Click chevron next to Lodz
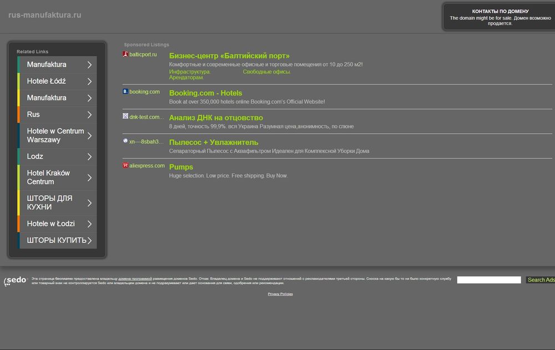 pyautogui.click(x=89, y=156)
